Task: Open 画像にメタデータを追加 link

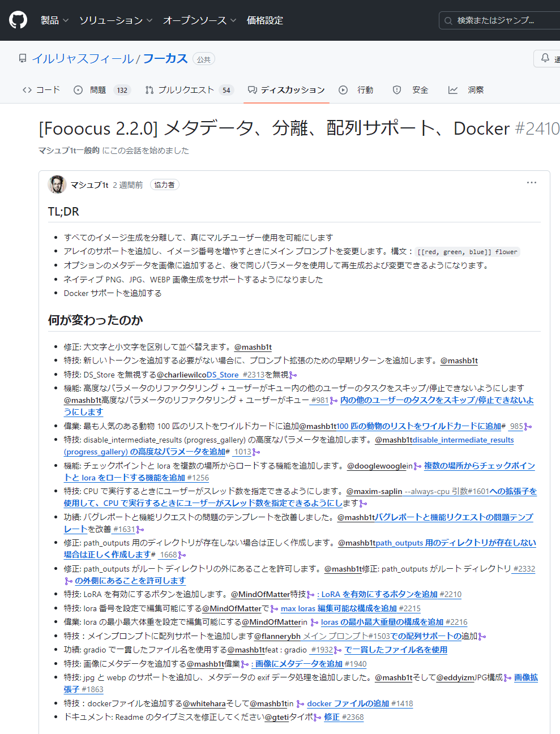Action: coord(298,664)
